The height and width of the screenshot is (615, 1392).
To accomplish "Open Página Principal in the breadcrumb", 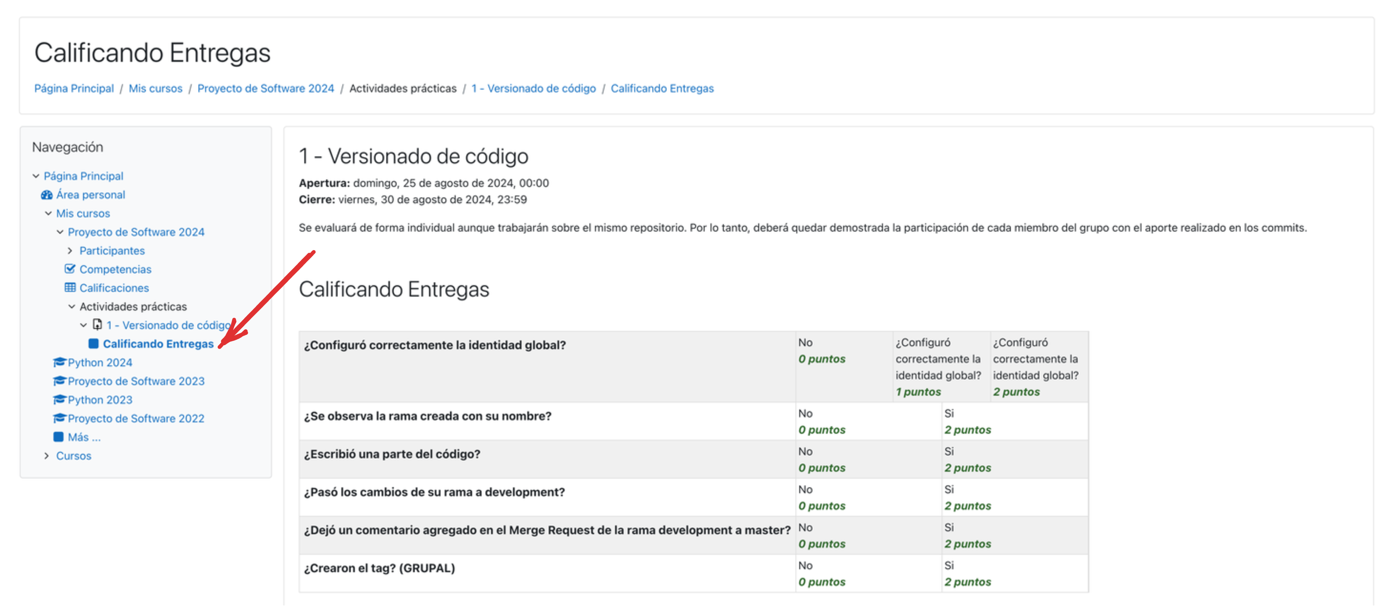I will [74, 89].
